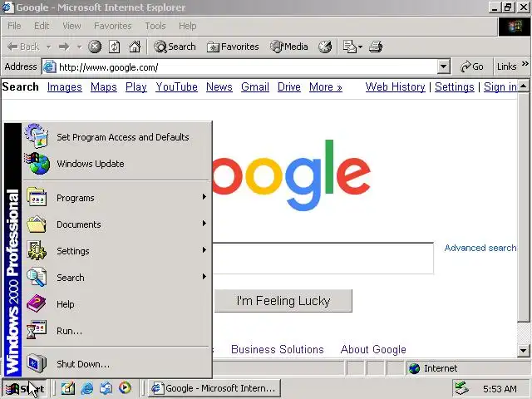Open the Search toolbar pane

(175, 47)
